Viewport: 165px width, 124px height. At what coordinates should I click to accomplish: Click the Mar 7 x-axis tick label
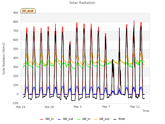click(106, 107)
